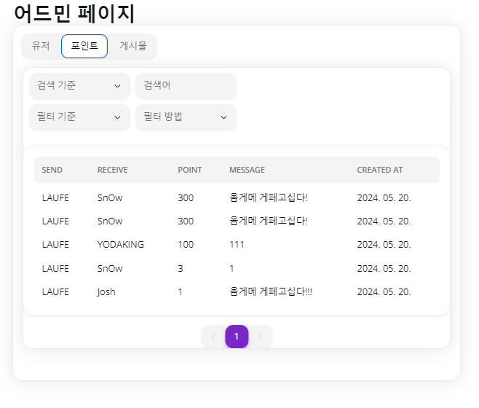This screenshot has width=479, height=408.
Task: Click the MESSAGE column header
Action: (247, 170)
